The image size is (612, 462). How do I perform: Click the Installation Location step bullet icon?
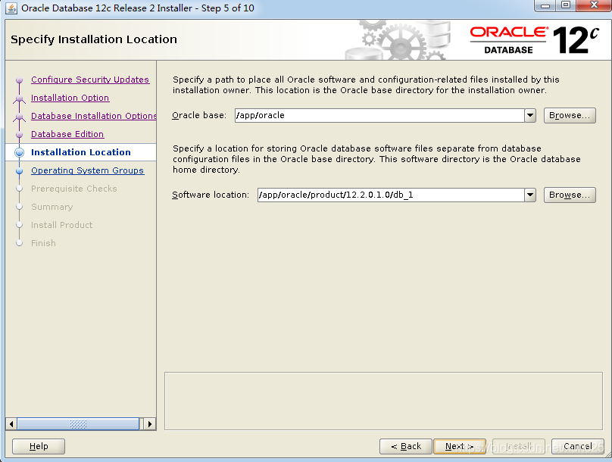(19, 152)
